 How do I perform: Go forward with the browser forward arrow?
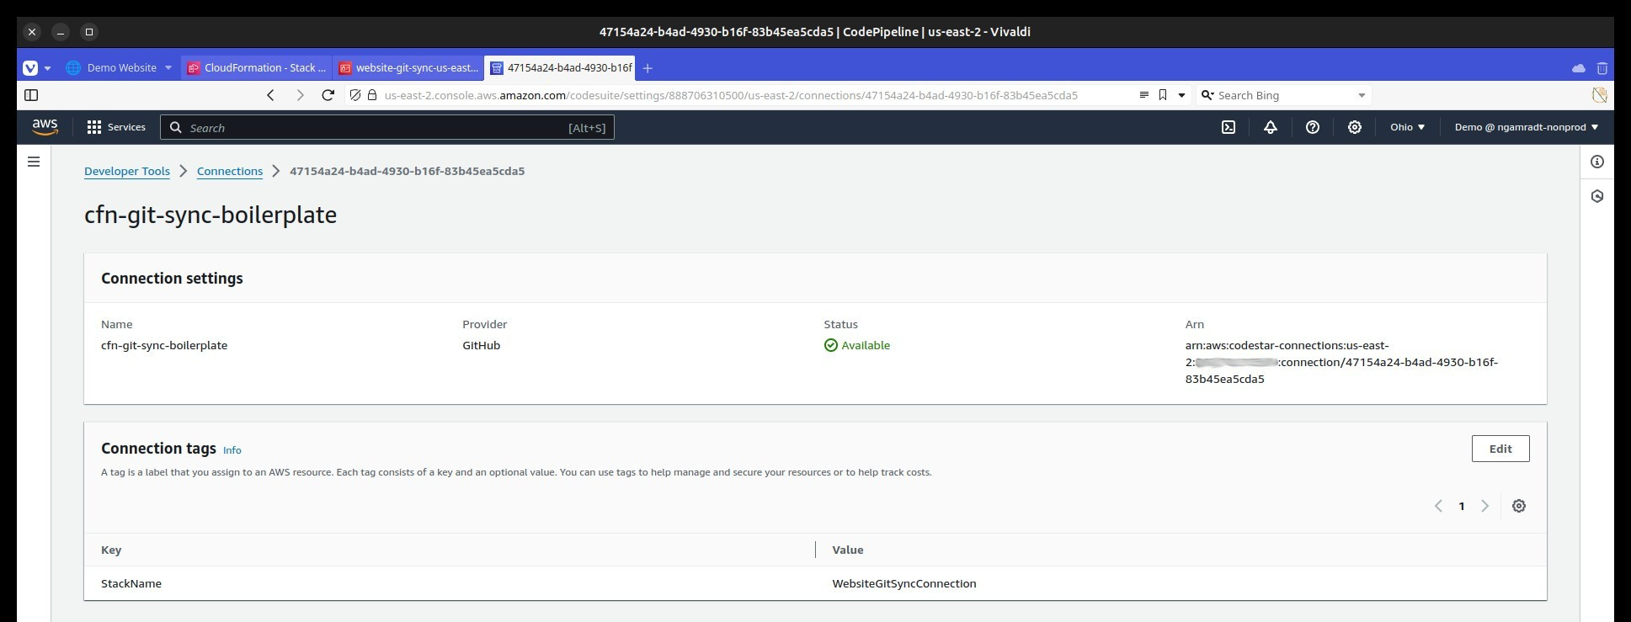pos(300,95)
